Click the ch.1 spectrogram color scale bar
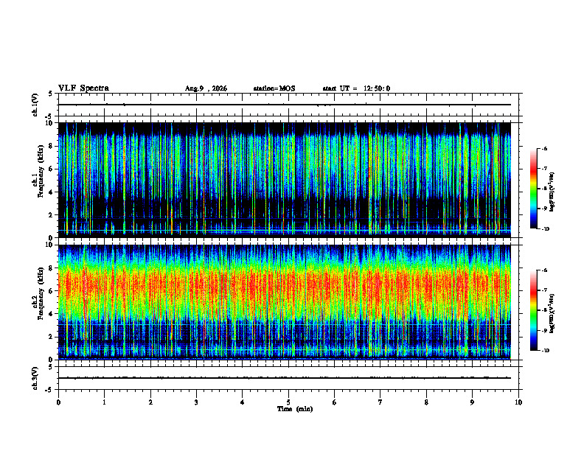The height and width of the screenshot is (451, 584). (533, 189)
